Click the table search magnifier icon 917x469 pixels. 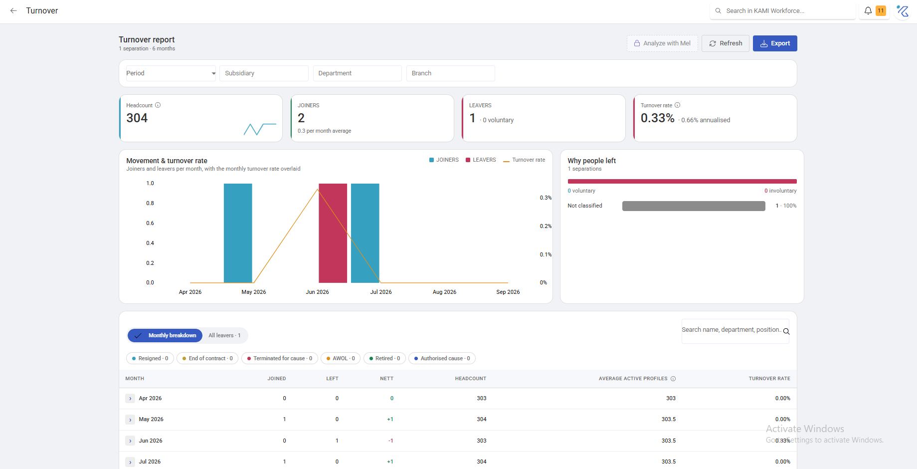coord(786,331)
